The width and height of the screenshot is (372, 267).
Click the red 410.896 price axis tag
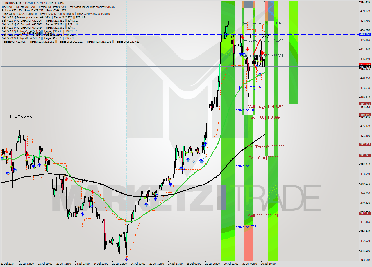365,115
